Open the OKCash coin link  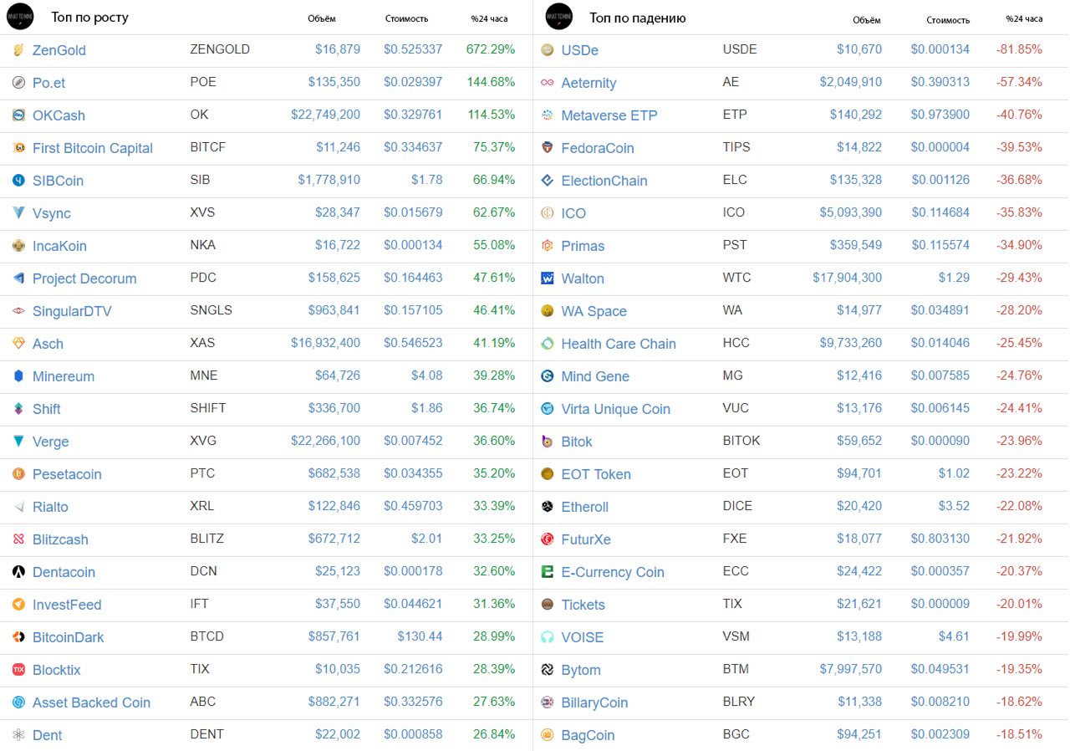point(59,115)
